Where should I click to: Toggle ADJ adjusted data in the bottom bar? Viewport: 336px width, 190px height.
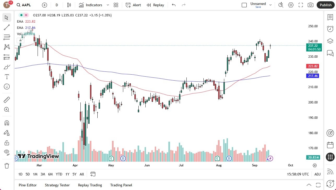tap(317, 174)
